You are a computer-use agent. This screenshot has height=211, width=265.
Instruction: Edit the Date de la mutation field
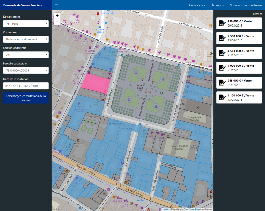26,86
